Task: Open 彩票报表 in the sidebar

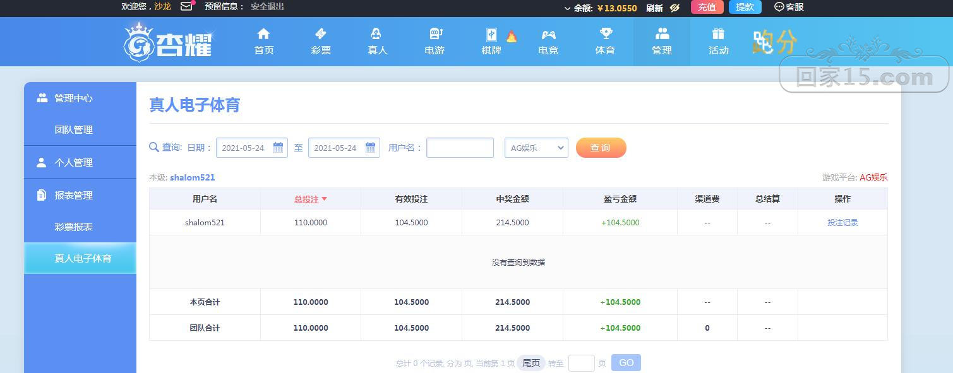Action: click(x=73, y=227)
